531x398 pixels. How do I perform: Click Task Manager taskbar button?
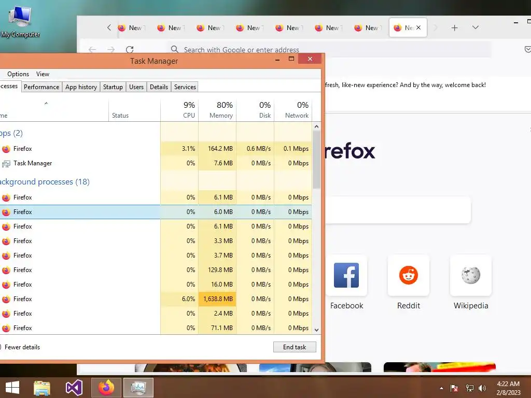pyautogui.click(x=138, y=388)
